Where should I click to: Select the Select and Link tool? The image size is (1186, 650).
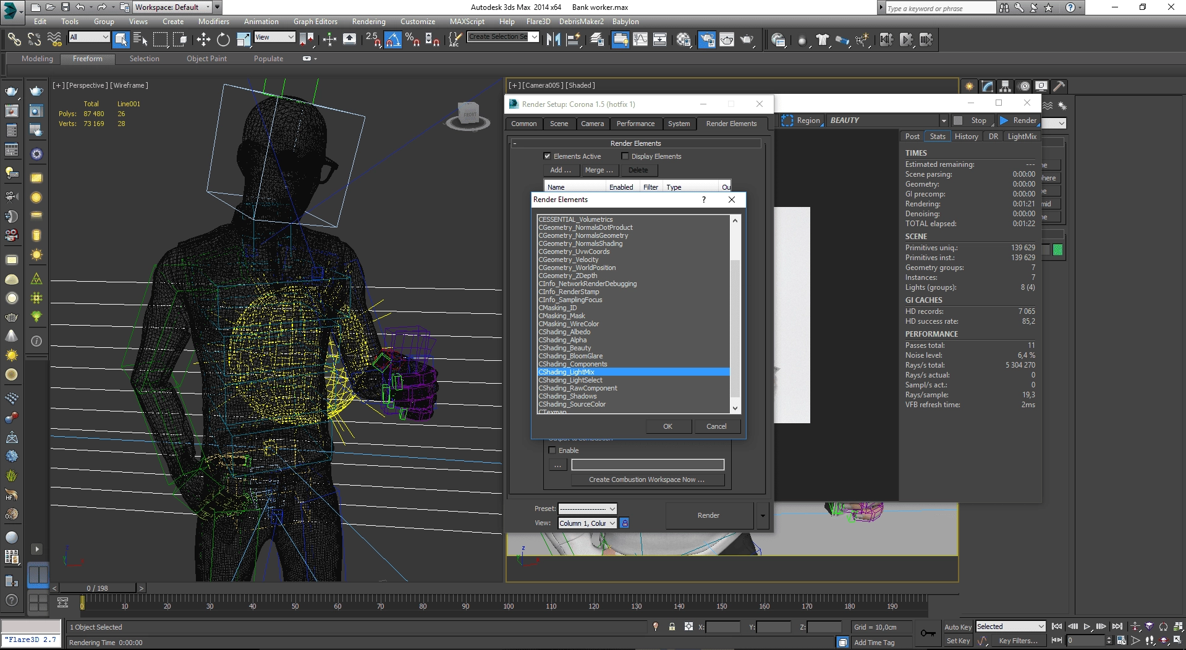point(14,40)
